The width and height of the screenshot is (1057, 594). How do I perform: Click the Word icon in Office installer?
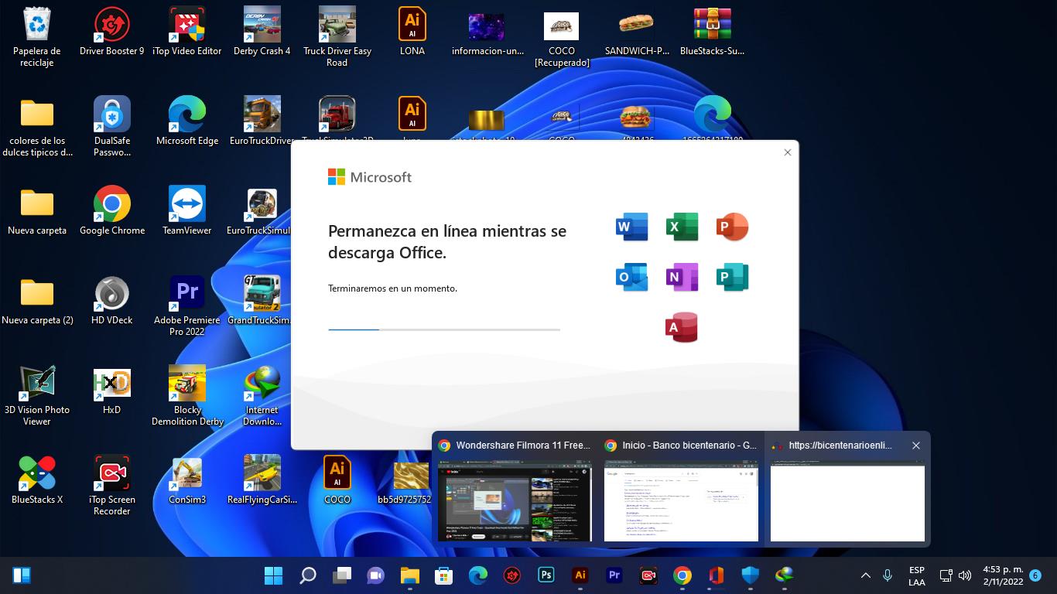(631, 227)
